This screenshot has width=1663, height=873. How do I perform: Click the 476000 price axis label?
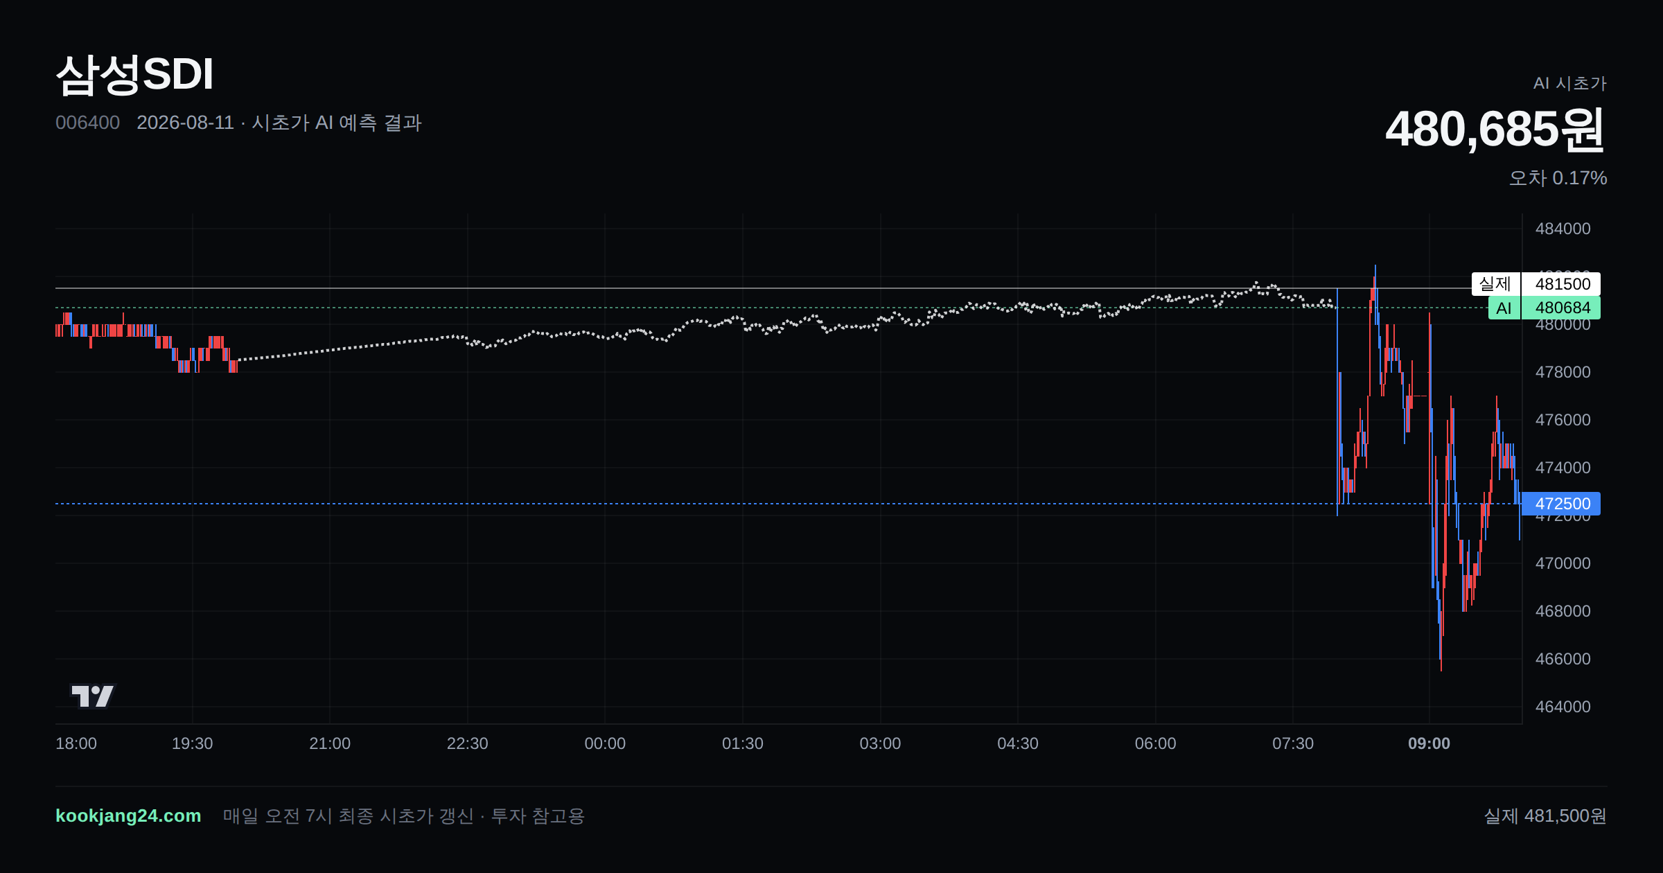point(1563,420)
